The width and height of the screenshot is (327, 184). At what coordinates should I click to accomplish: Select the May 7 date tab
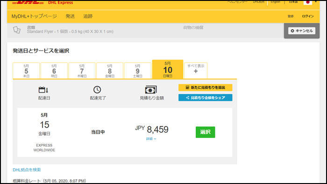pyautogui.click(x=82, y=71)
